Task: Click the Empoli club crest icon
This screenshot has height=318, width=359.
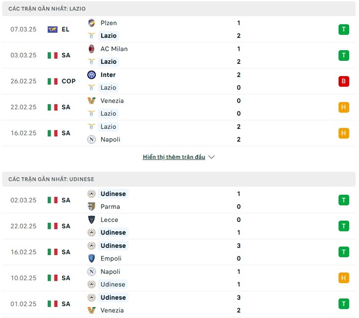Action: [92, 258]
